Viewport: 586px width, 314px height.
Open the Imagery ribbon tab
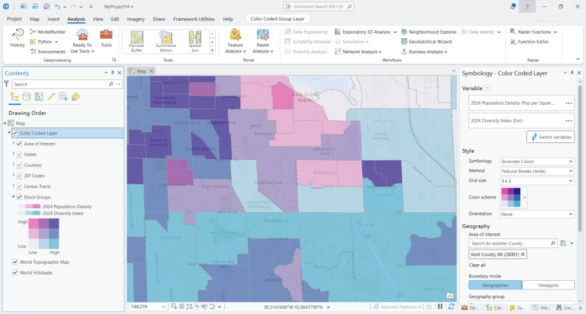coord(136,19)
